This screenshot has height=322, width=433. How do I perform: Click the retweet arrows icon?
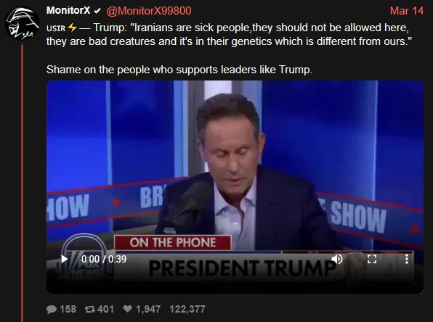coord(90,310)
